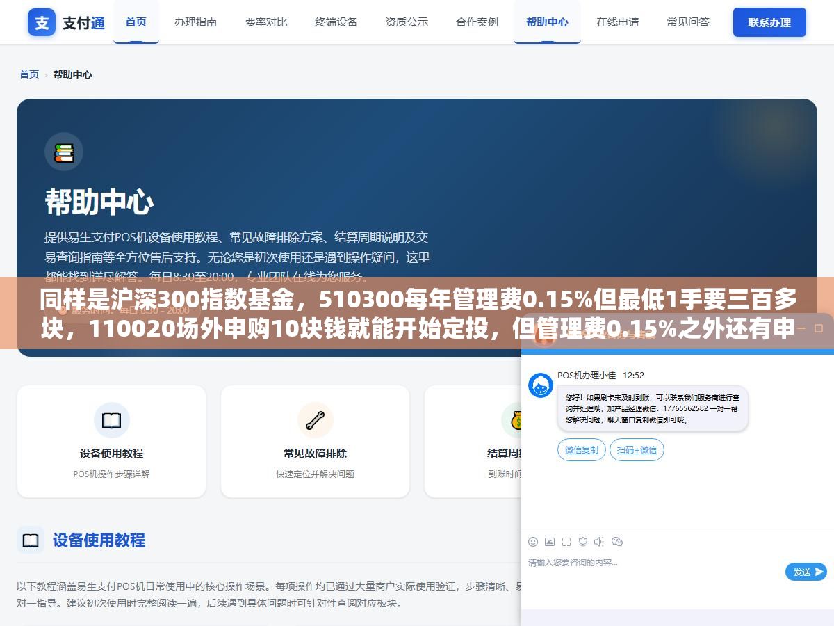Open 合作案例 from the navigation bar
Image resolution: width=834 pixels, height=626 pixels.
(477, 22)
